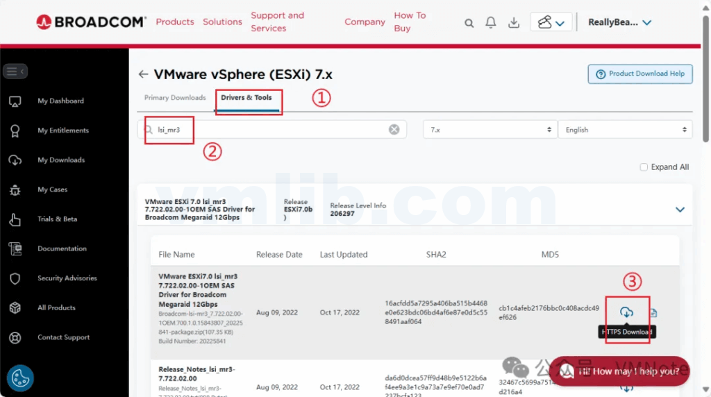The image size is (711, 397).
Task: Click the document icon beside HTTPS download
Action: coord(653,313)
